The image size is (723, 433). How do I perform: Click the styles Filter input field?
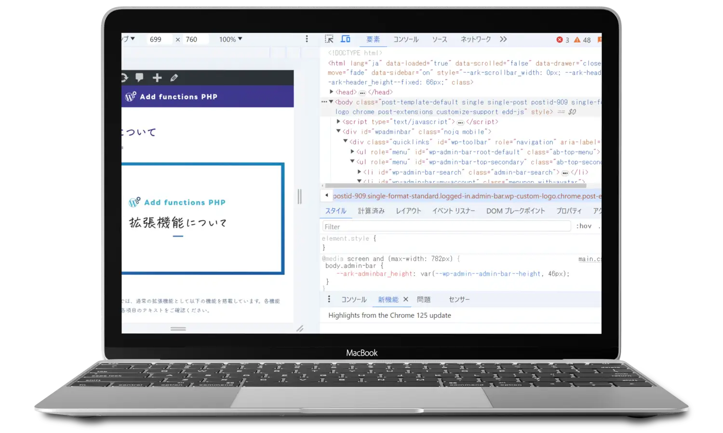click(x=446, y=226)
